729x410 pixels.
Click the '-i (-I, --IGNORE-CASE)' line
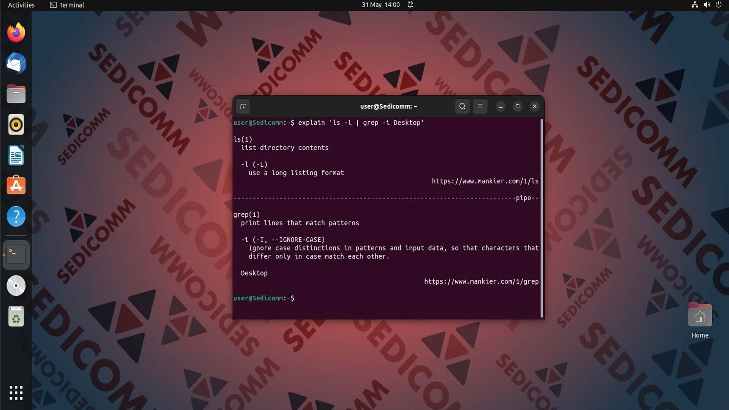click(283, 240)
